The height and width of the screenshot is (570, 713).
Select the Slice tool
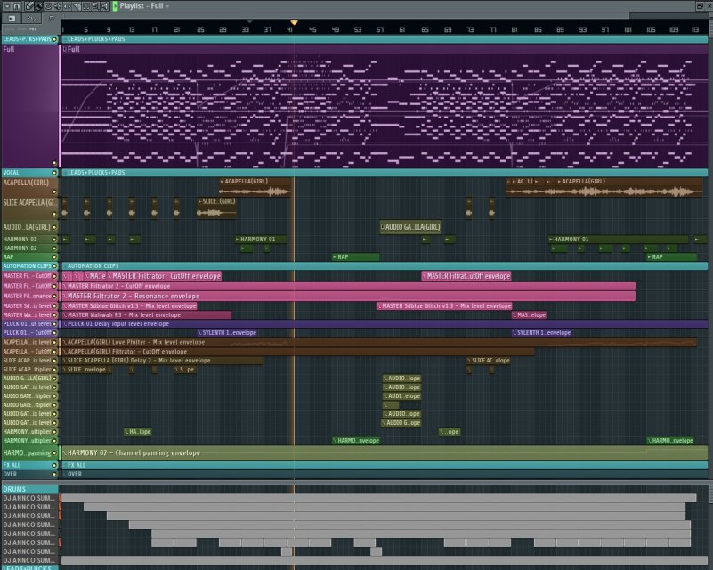(x=77, y=6)
